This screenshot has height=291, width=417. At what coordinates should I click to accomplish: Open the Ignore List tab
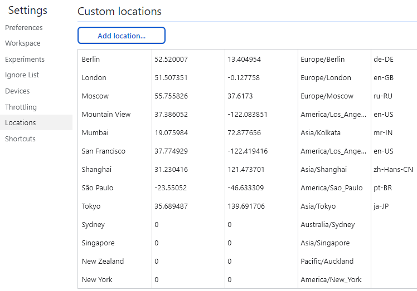pos(22,75)
